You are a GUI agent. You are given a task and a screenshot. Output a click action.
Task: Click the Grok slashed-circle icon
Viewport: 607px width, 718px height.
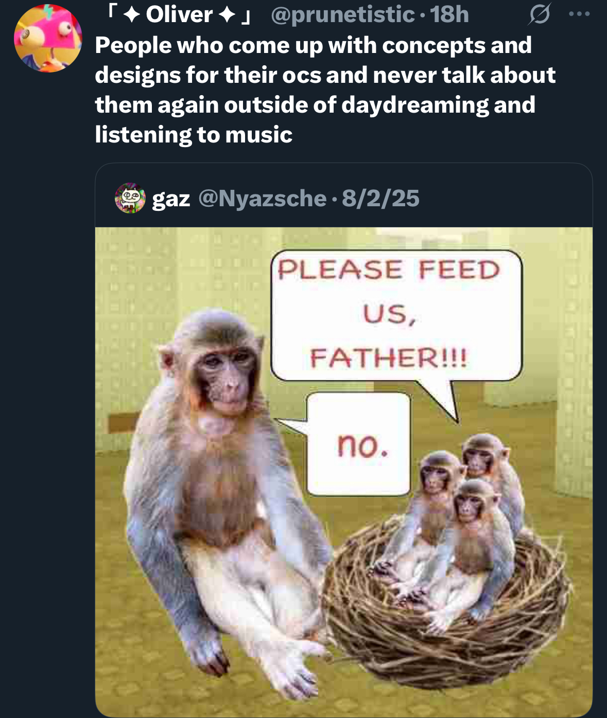(x=539, y=15)
